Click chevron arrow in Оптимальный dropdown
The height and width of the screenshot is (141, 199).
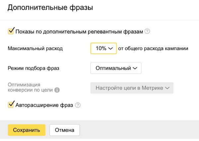point(135,68)
